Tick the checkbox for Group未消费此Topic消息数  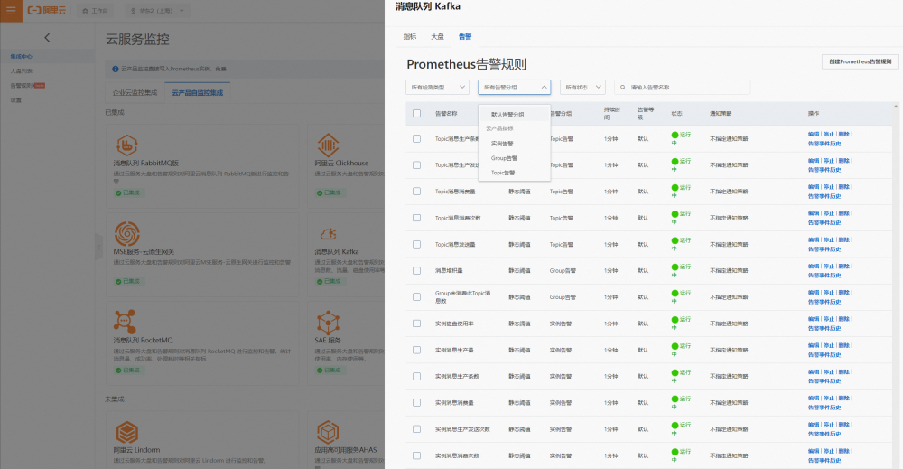click(x=416, y=296)
